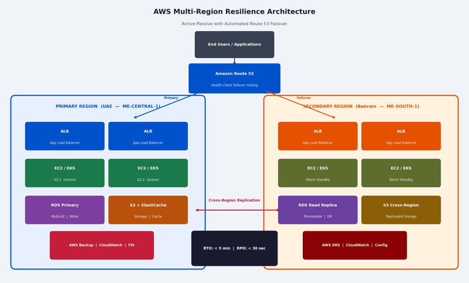The image size is (469, 283).
Task: Click the Amazon Route 53 box
Action: 234,78
